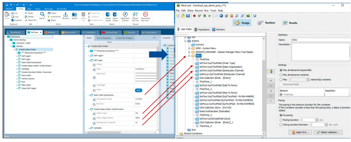Select Play N element(s) randomly option
Image resolution: width=351 pixels, height=142 pixels.
(x=281, y=79)
